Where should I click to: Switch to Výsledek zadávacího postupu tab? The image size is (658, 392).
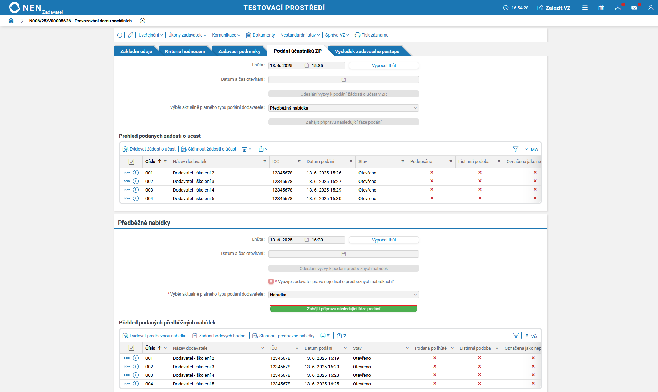pos(367,51)
